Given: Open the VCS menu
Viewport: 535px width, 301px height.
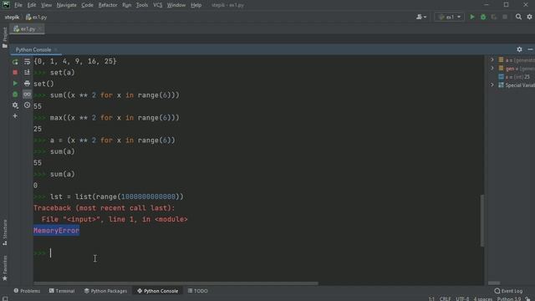Looking at the screenshot, I should [x=158, y=5].
